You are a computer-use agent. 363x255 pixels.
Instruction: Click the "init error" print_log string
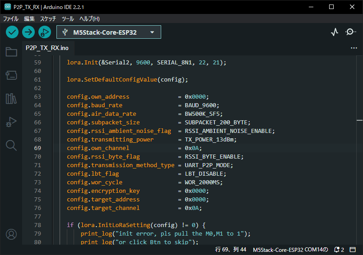point(180,233)
